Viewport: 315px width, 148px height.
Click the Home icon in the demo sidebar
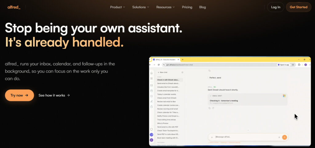click(151, 73)
